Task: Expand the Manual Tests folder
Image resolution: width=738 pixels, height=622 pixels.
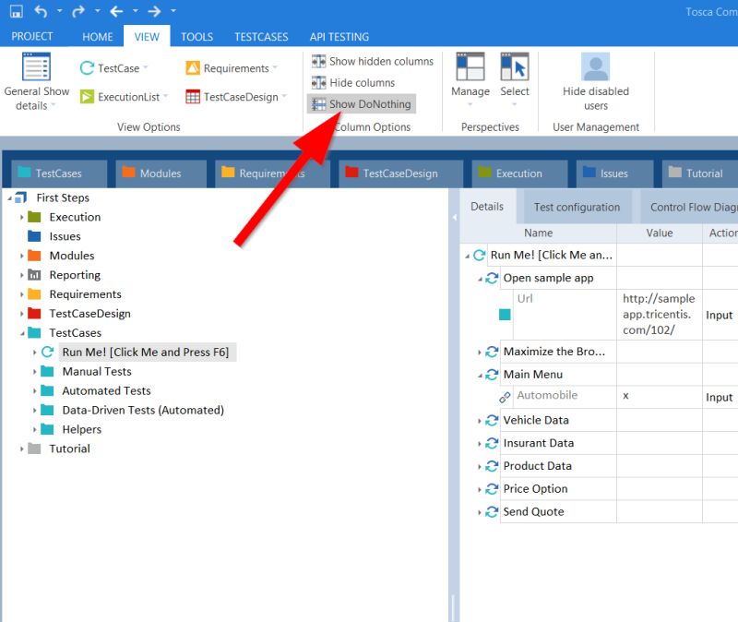Action: (x=34, y=372)
